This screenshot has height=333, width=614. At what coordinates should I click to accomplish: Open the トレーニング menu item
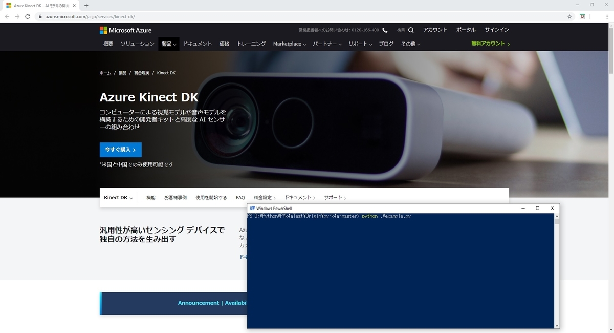(x=251, y=44)
